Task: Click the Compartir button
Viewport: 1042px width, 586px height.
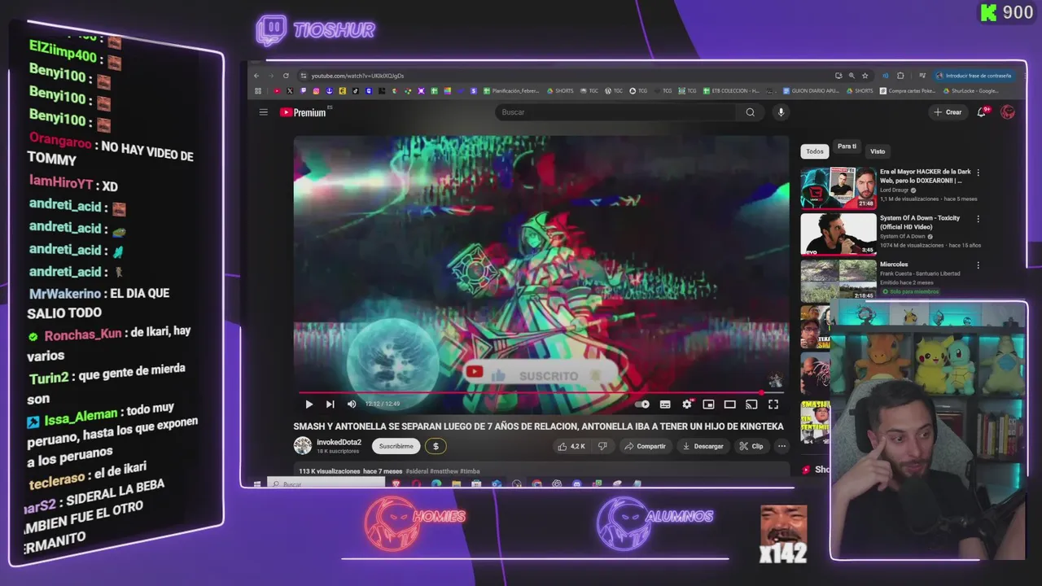Action: [645, 446]
